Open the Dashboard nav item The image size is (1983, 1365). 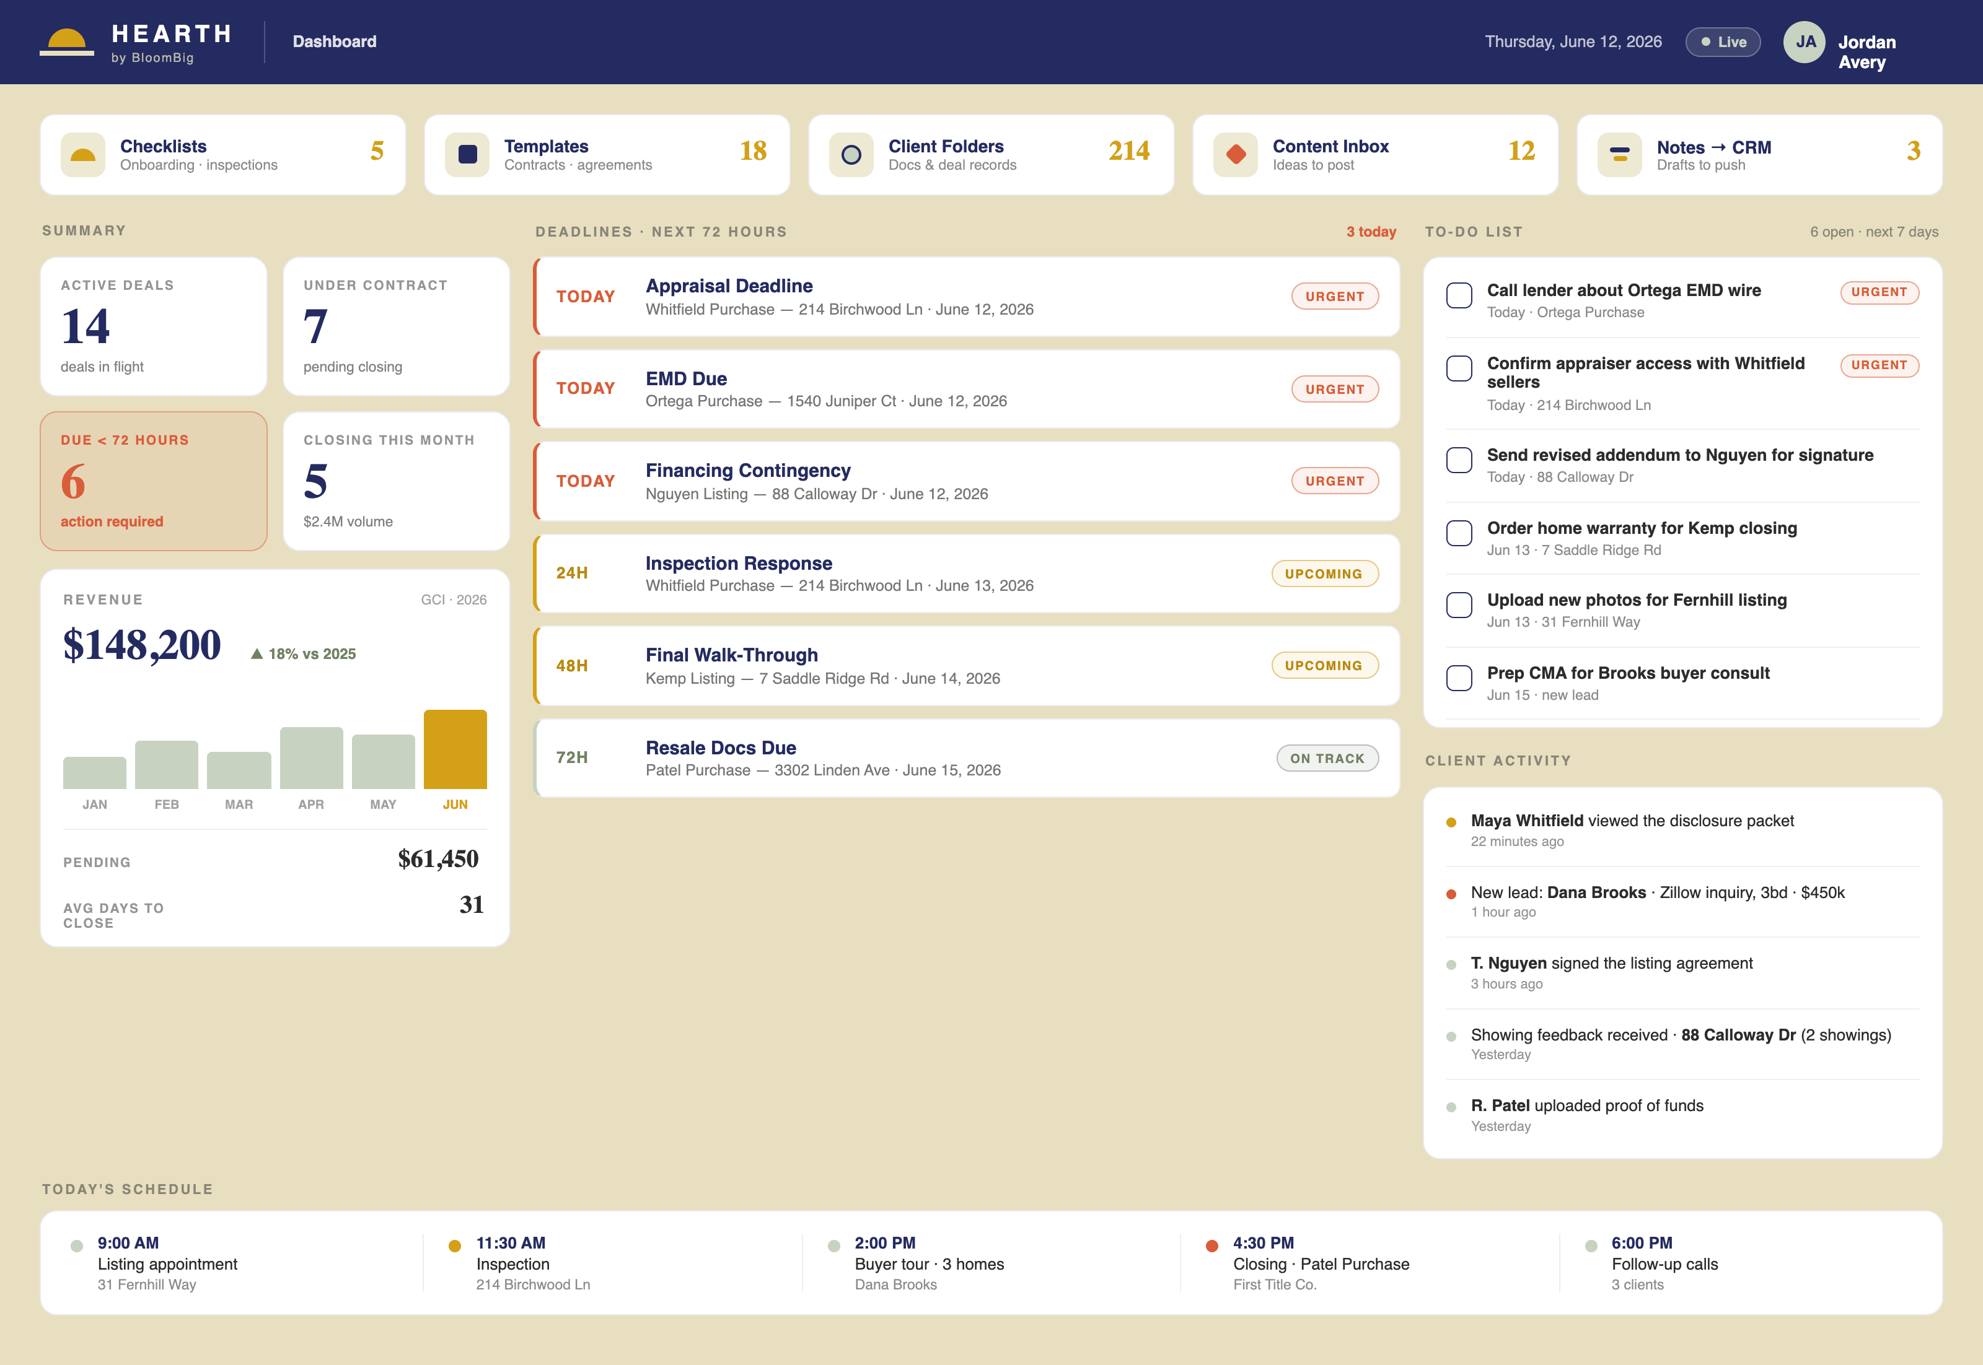335,42
